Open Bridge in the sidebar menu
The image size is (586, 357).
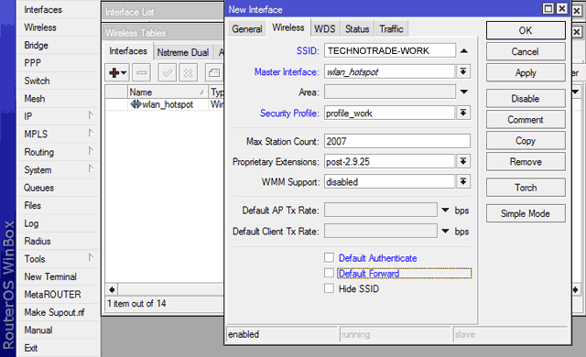click(x=58, y=45)
